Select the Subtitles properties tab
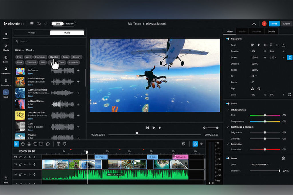Screen dimensions: 293x195 256,31
